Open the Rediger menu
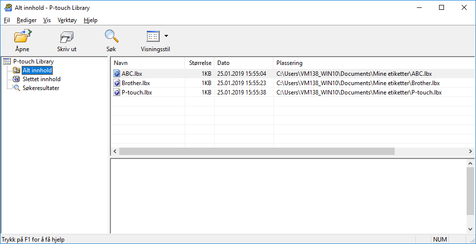 (27, 20)
